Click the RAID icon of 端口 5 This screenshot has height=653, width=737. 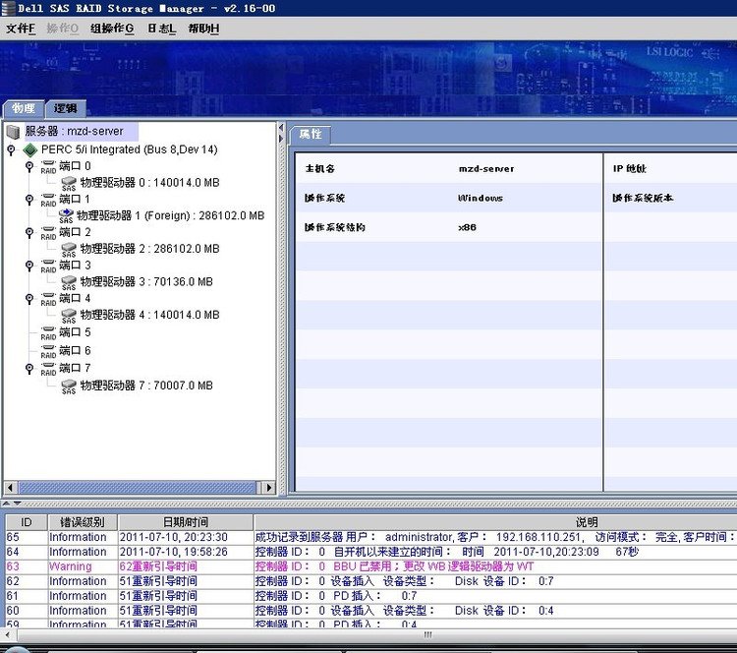[x=48, y=333]
